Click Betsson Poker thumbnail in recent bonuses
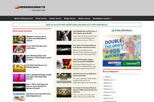154x102 pixels. [19, 87]
